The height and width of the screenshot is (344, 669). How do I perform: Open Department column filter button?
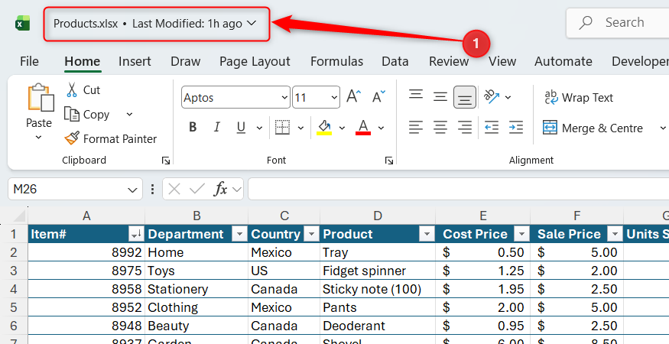point(239,235)
